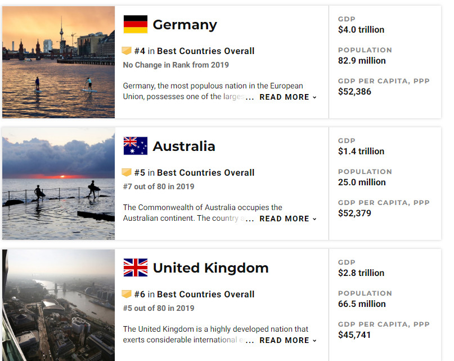Click Australia's 25.0 million population value

[362, 182]
